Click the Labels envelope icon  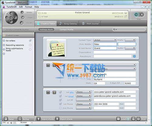point(118,119)
